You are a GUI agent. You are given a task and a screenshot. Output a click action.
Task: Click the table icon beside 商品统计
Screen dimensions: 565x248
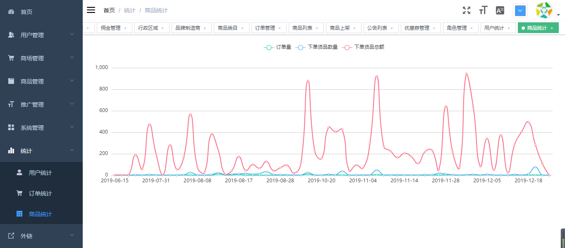19,214
